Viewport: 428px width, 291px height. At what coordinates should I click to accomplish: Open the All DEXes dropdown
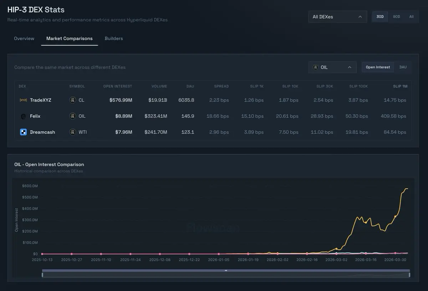click(x=337, y=17)
